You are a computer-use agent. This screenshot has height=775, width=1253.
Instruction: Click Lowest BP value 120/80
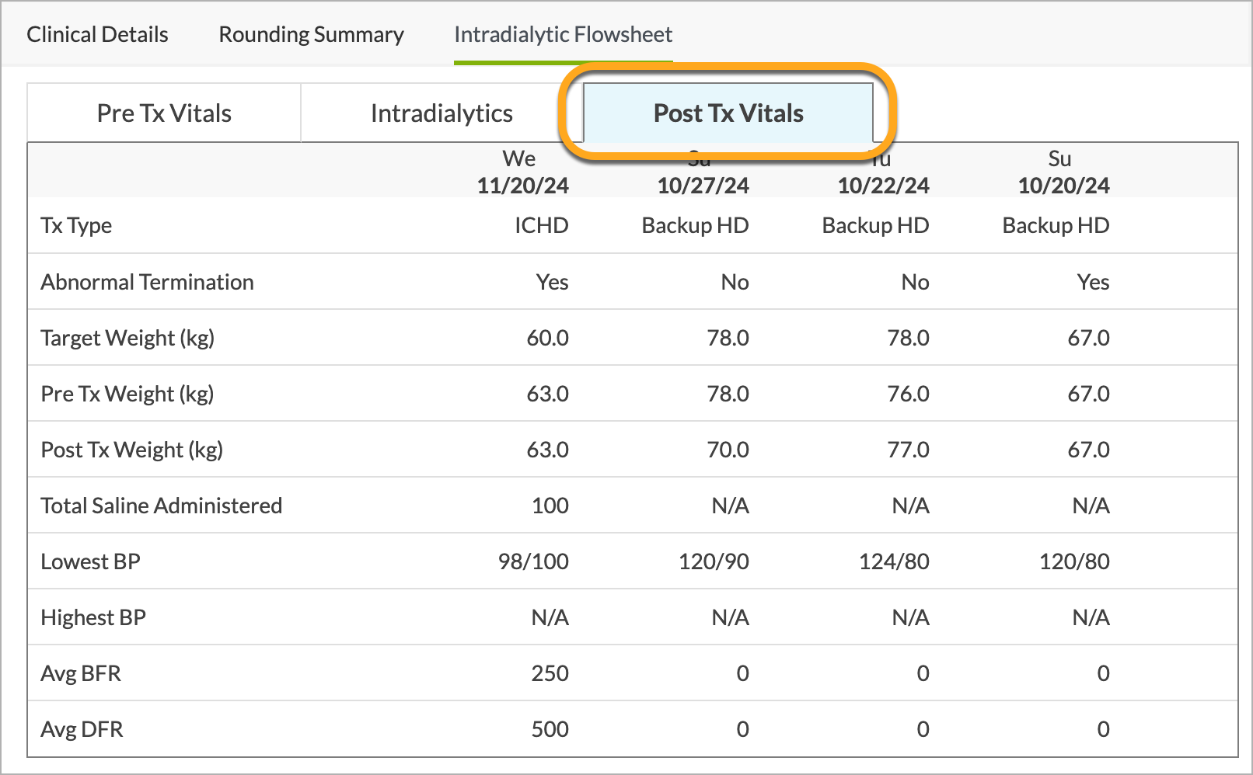coord(1074,561)
